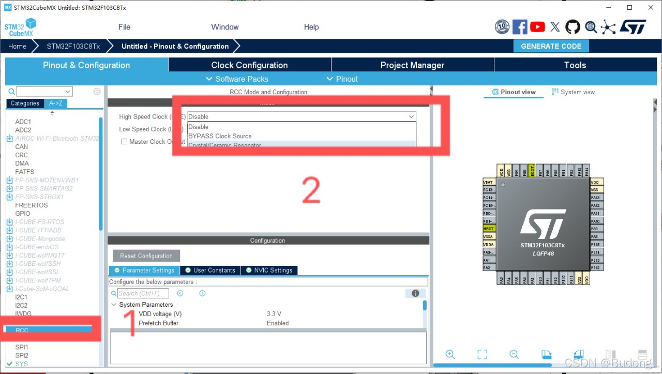Click the GENERATE CODE button

(x=551, y=46)
